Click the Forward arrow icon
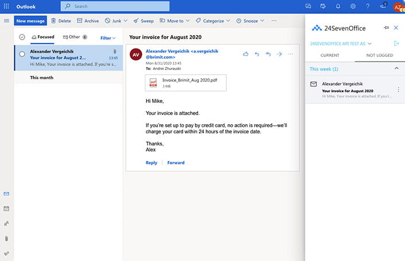Screen dimensions: 405x261 tap(279, 53)
